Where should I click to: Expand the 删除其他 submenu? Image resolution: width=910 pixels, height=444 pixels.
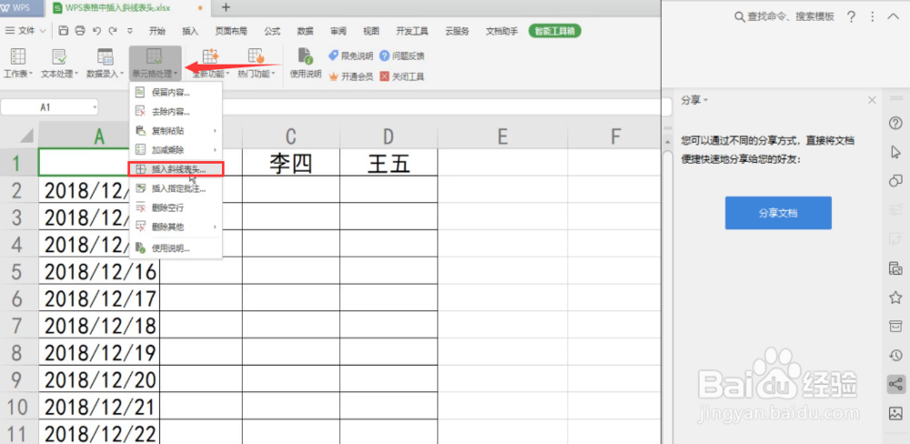pos(176,227)
